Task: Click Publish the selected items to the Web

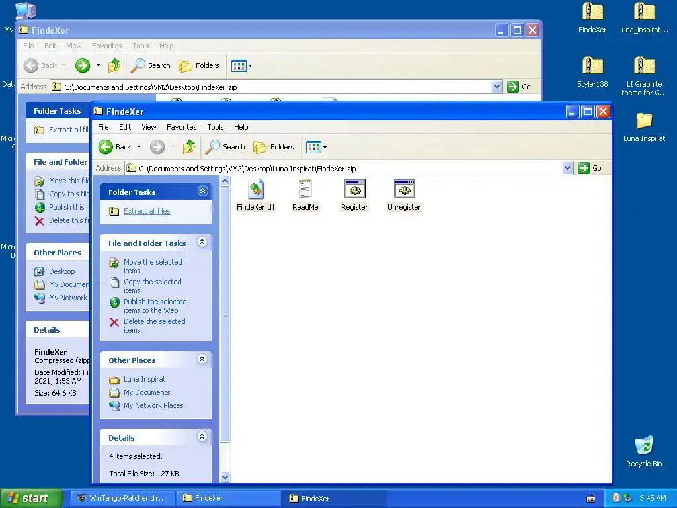Action: coord(155,306)
